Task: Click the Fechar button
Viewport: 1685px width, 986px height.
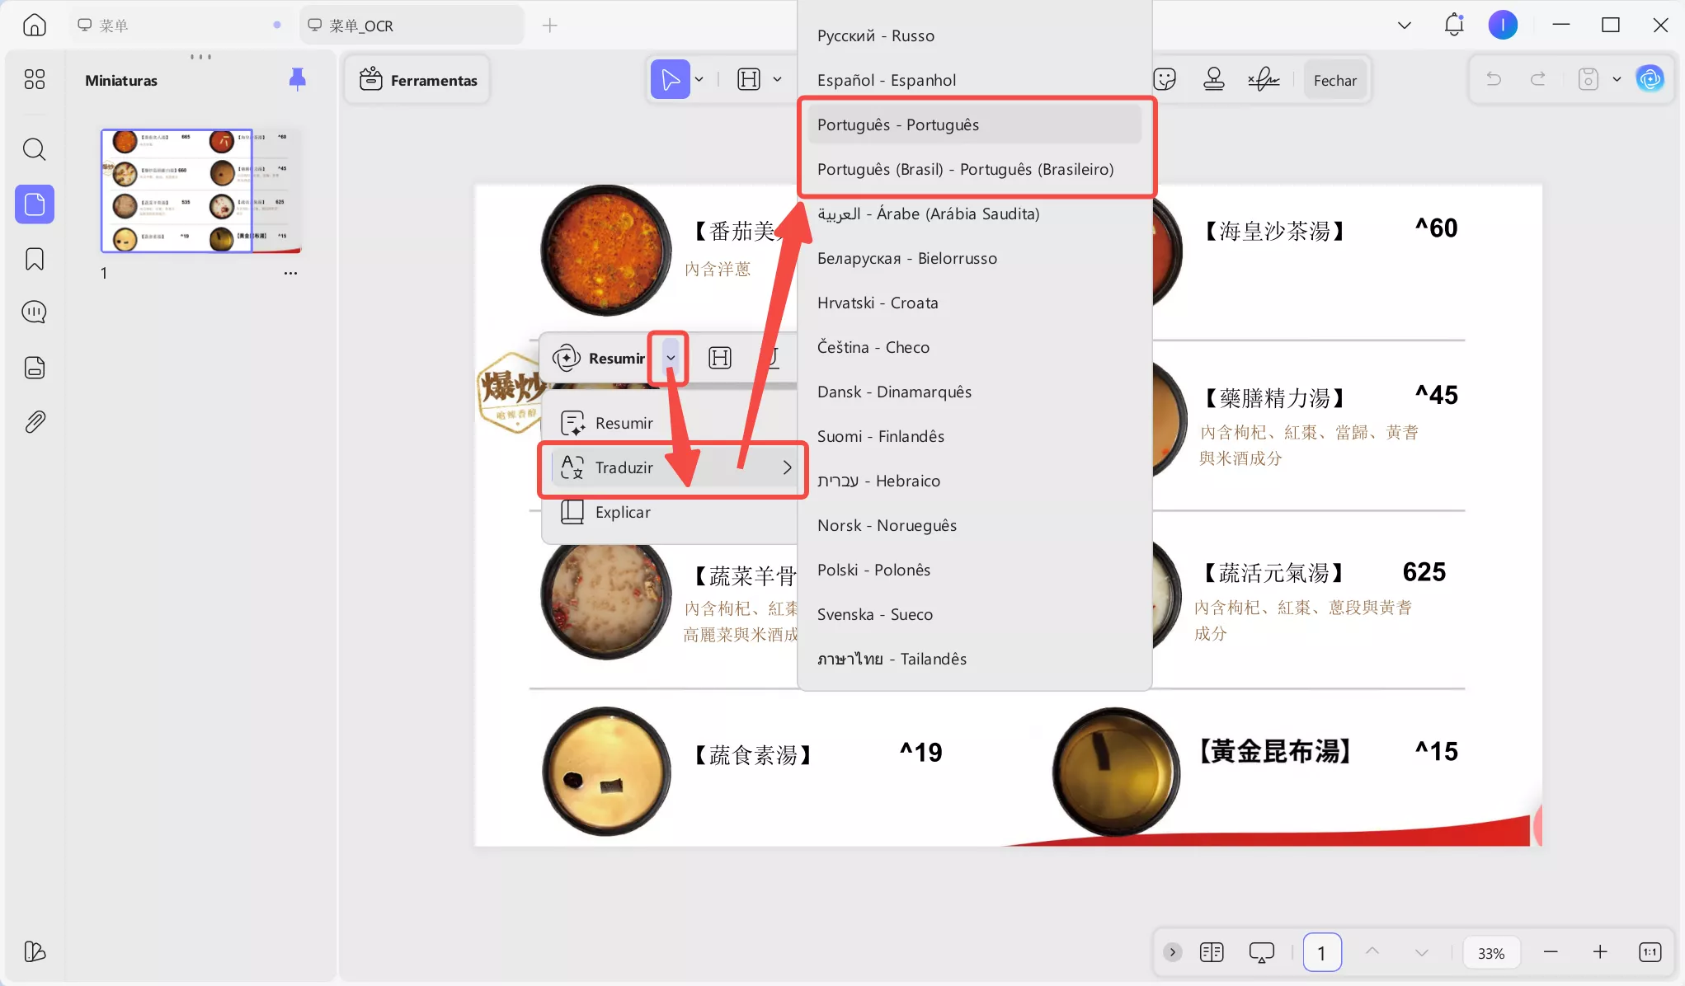Action: pos(1334,79)
